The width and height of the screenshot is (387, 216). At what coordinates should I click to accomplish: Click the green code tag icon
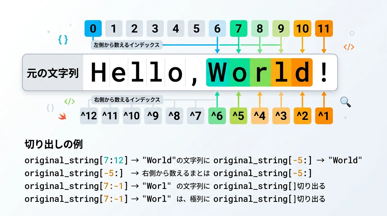(x=69, y=101)
